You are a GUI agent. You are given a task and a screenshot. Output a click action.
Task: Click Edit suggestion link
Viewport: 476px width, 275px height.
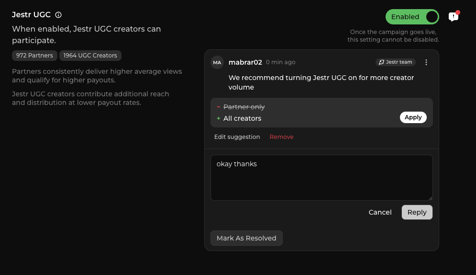(x=237, y=137)
